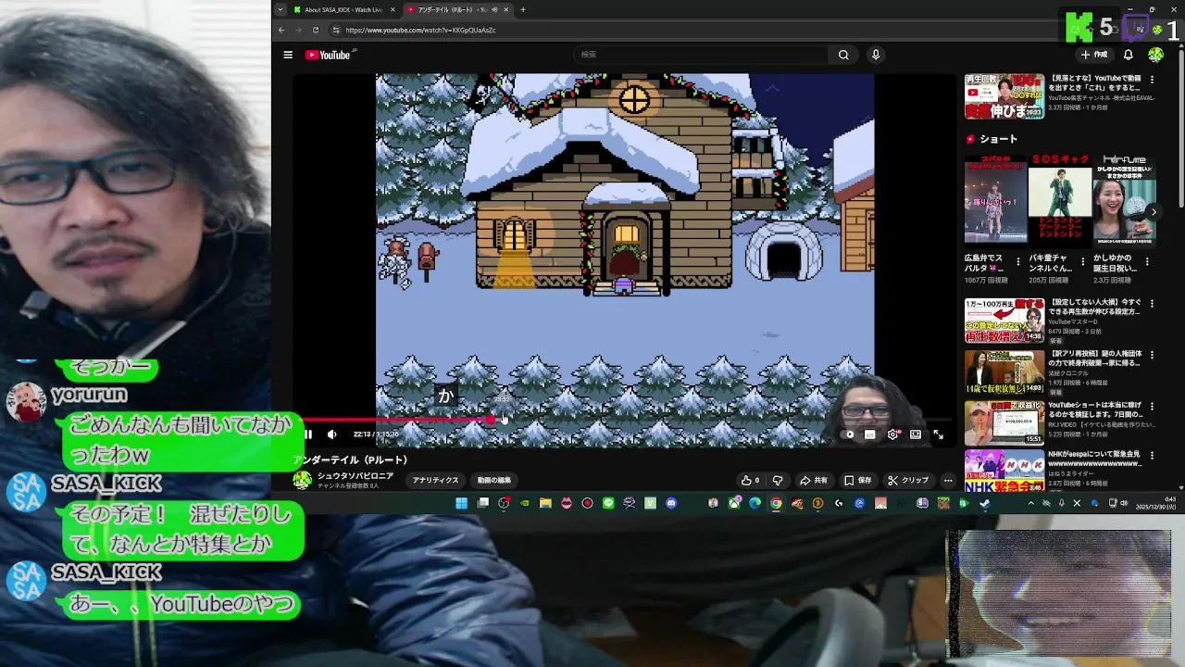Open the tab search dropdown arrow
The width and height of the screenshot is (1185, 667).
tap(281, 9)
